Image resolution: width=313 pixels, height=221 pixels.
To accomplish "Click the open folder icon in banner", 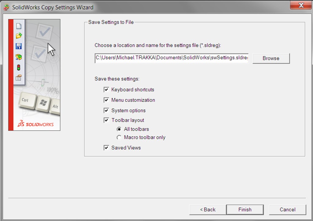I will [x=19, y=36].
